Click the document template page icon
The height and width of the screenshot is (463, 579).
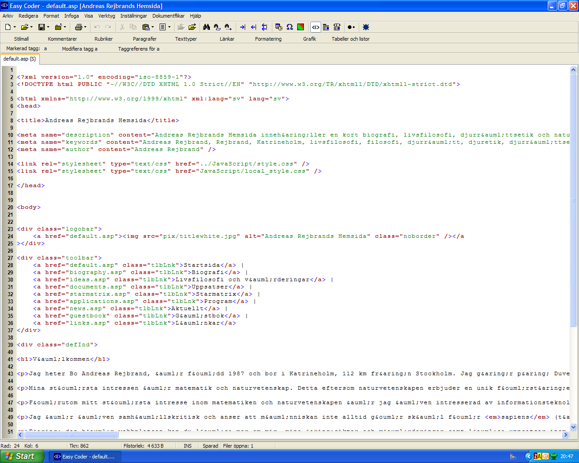click(163, 27)
